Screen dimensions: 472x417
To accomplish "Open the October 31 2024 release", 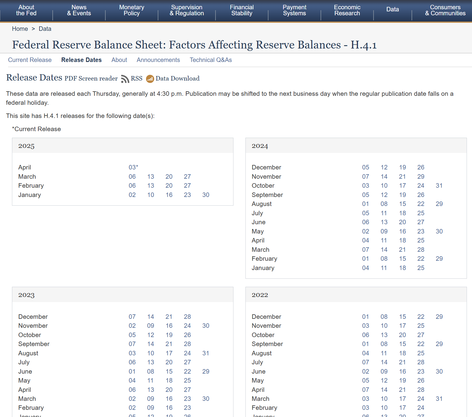I will 439,186.
